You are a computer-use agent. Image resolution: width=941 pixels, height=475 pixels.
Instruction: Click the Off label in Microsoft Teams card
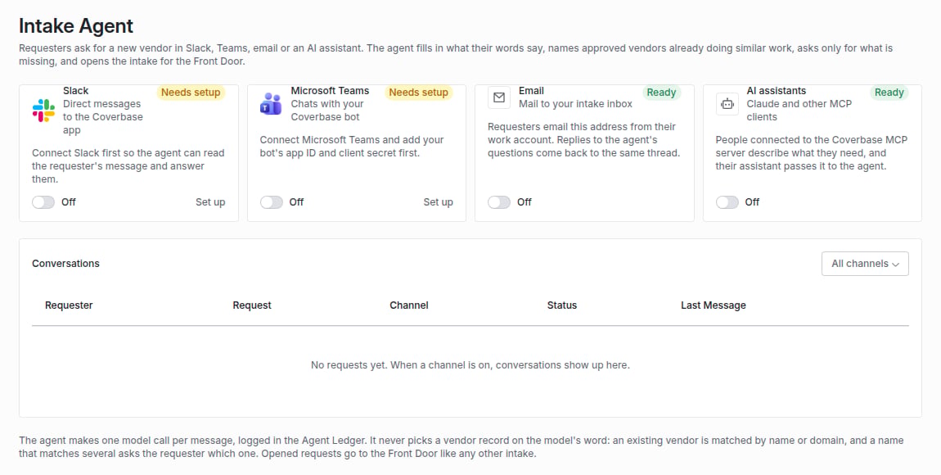click(x=296, y=202)
